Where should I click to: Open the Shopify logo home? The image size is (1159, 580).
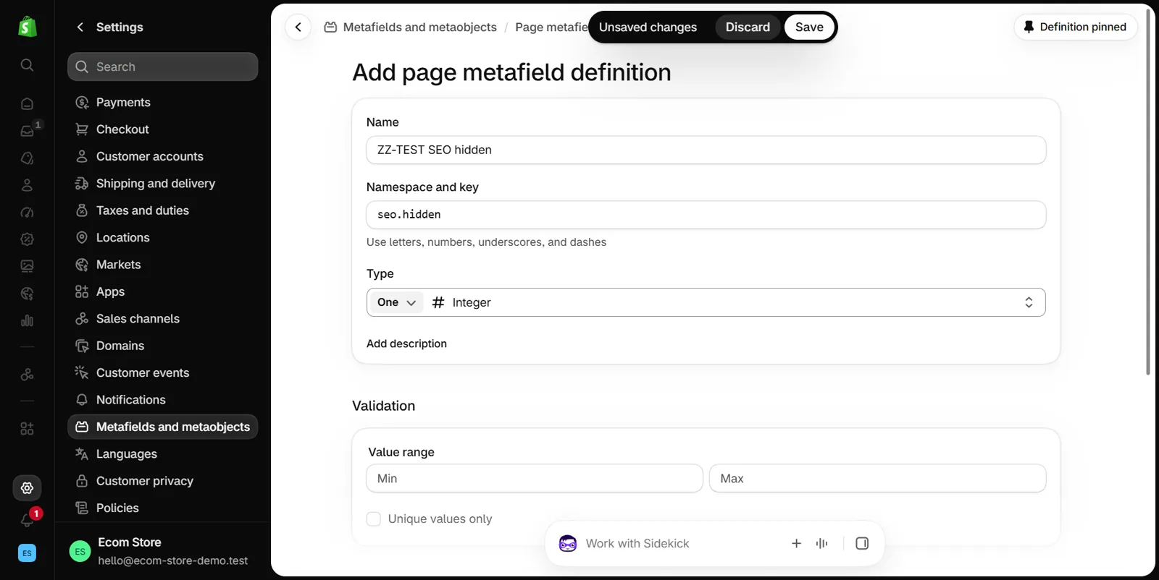27,27
